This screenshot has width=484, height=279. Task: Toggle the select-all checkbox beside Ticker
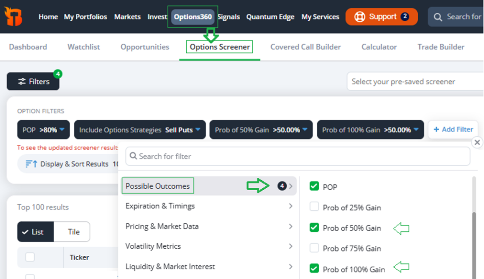pyautogui.click(x=30, y=257)
